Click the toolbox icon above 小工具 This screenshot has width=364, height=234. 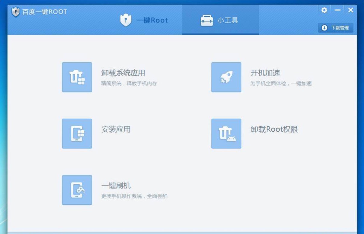[x=206, y=20]
